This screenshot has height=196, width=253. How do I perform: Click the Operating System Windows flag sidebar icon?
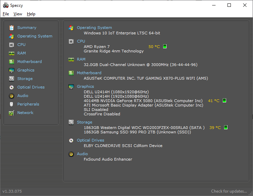(12, 36)
